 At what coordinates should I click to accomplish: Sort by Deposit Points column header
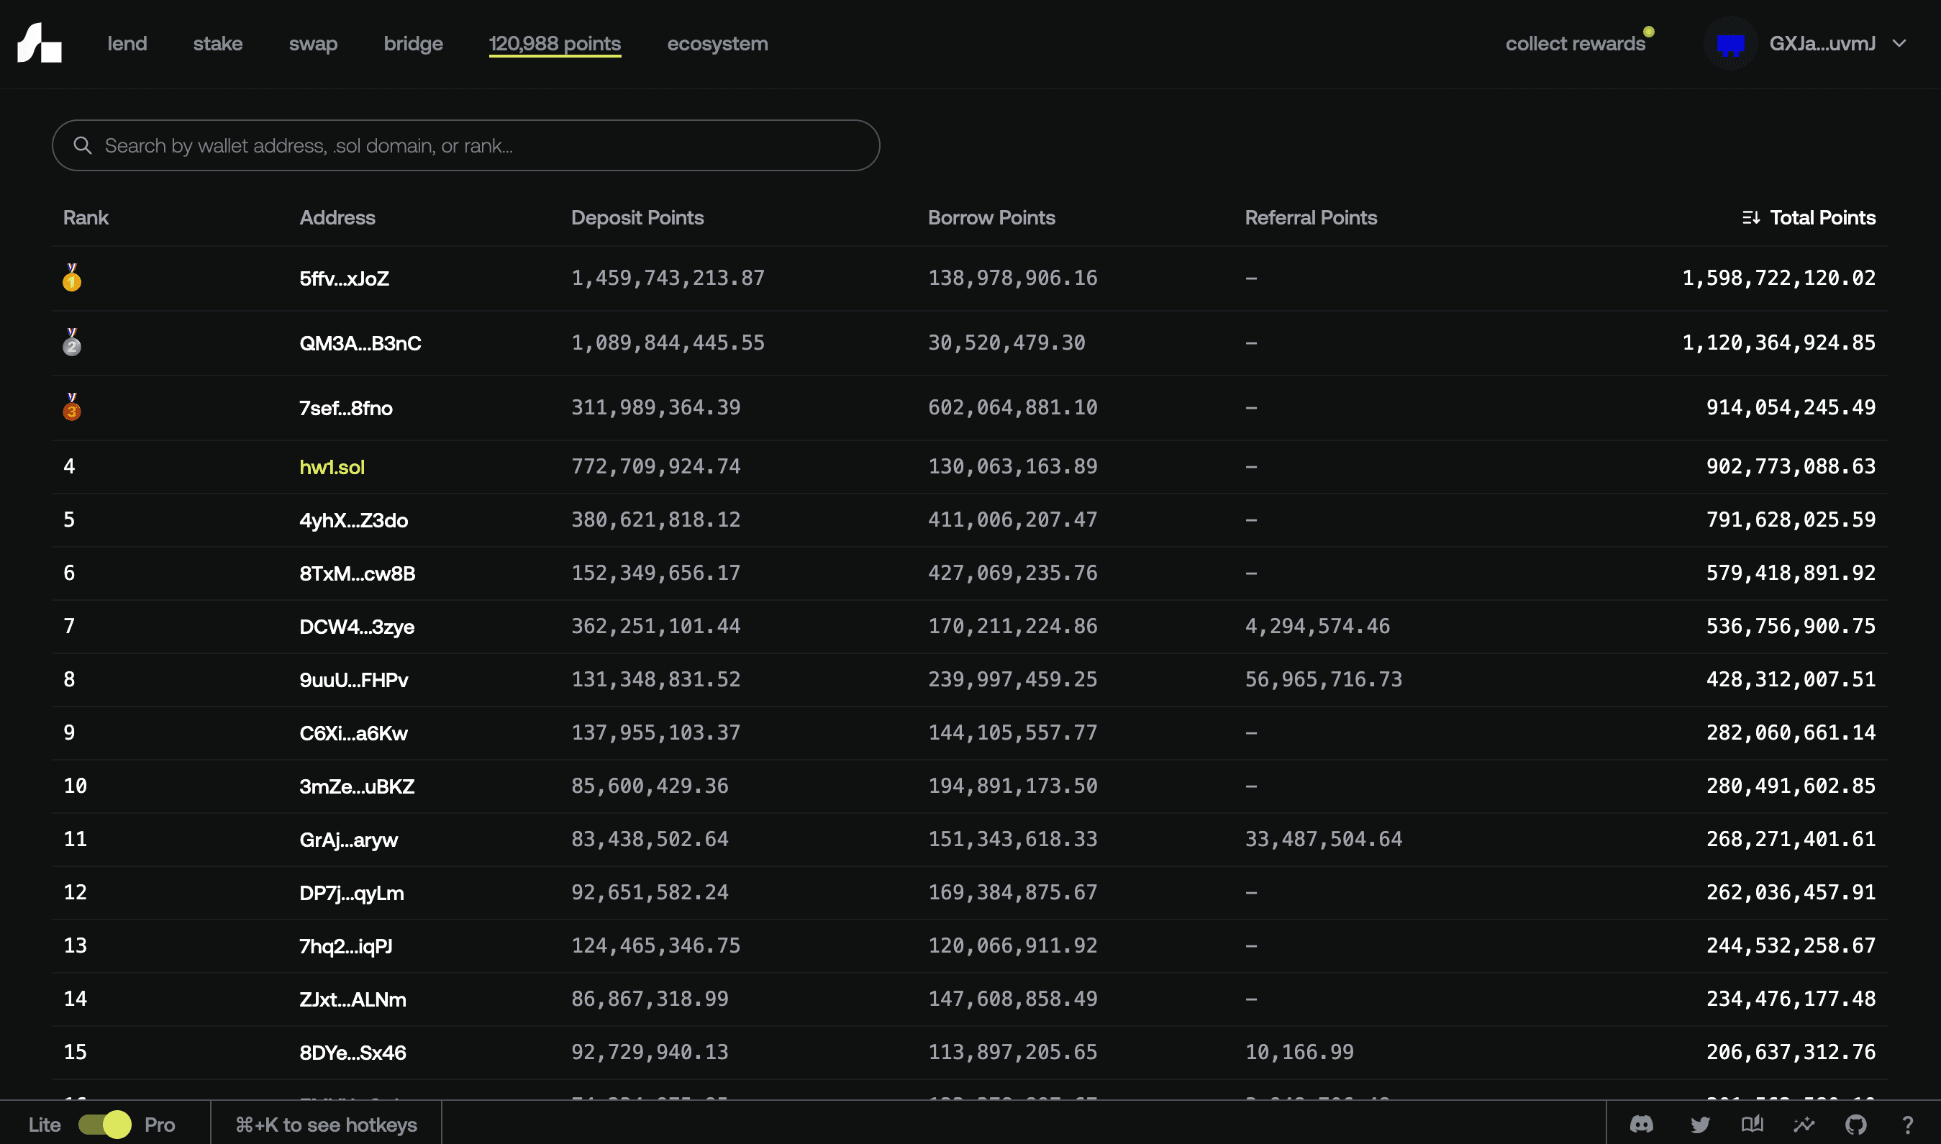[x=637, y=217]
